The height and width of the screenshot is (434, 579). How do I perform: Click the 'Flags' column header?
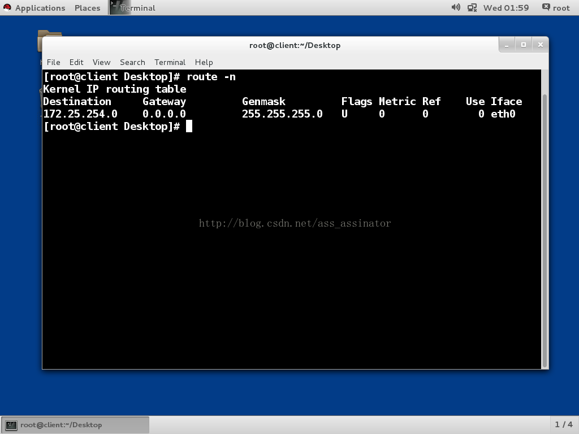click(x=357, y=102)
